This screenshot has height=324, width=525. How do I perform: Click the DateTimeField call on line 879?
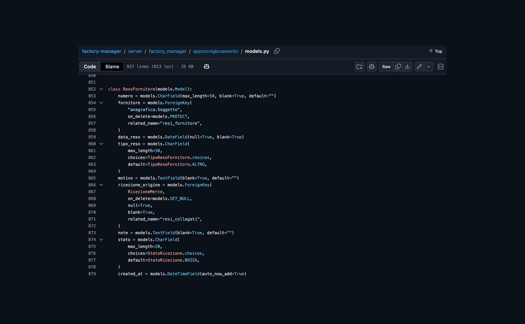(x=183, y=274)
